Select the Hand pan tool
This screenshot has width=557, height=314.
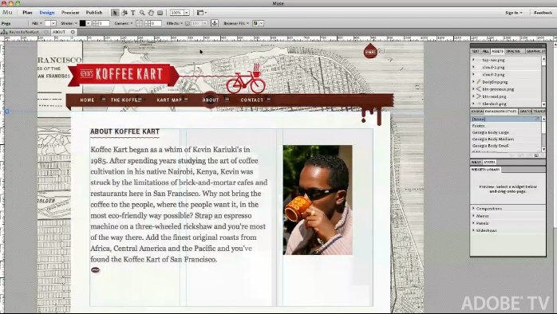tap(151, 13)
